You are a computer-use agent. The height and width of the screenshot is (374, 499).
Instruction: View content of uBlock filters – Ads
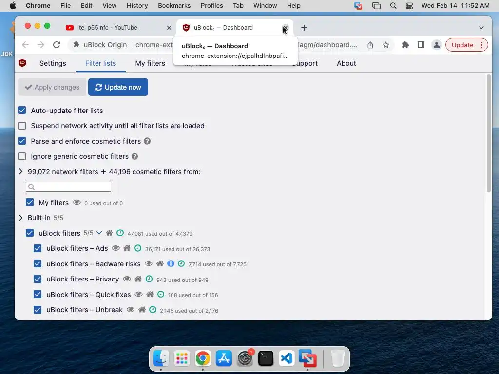point(115,248)
